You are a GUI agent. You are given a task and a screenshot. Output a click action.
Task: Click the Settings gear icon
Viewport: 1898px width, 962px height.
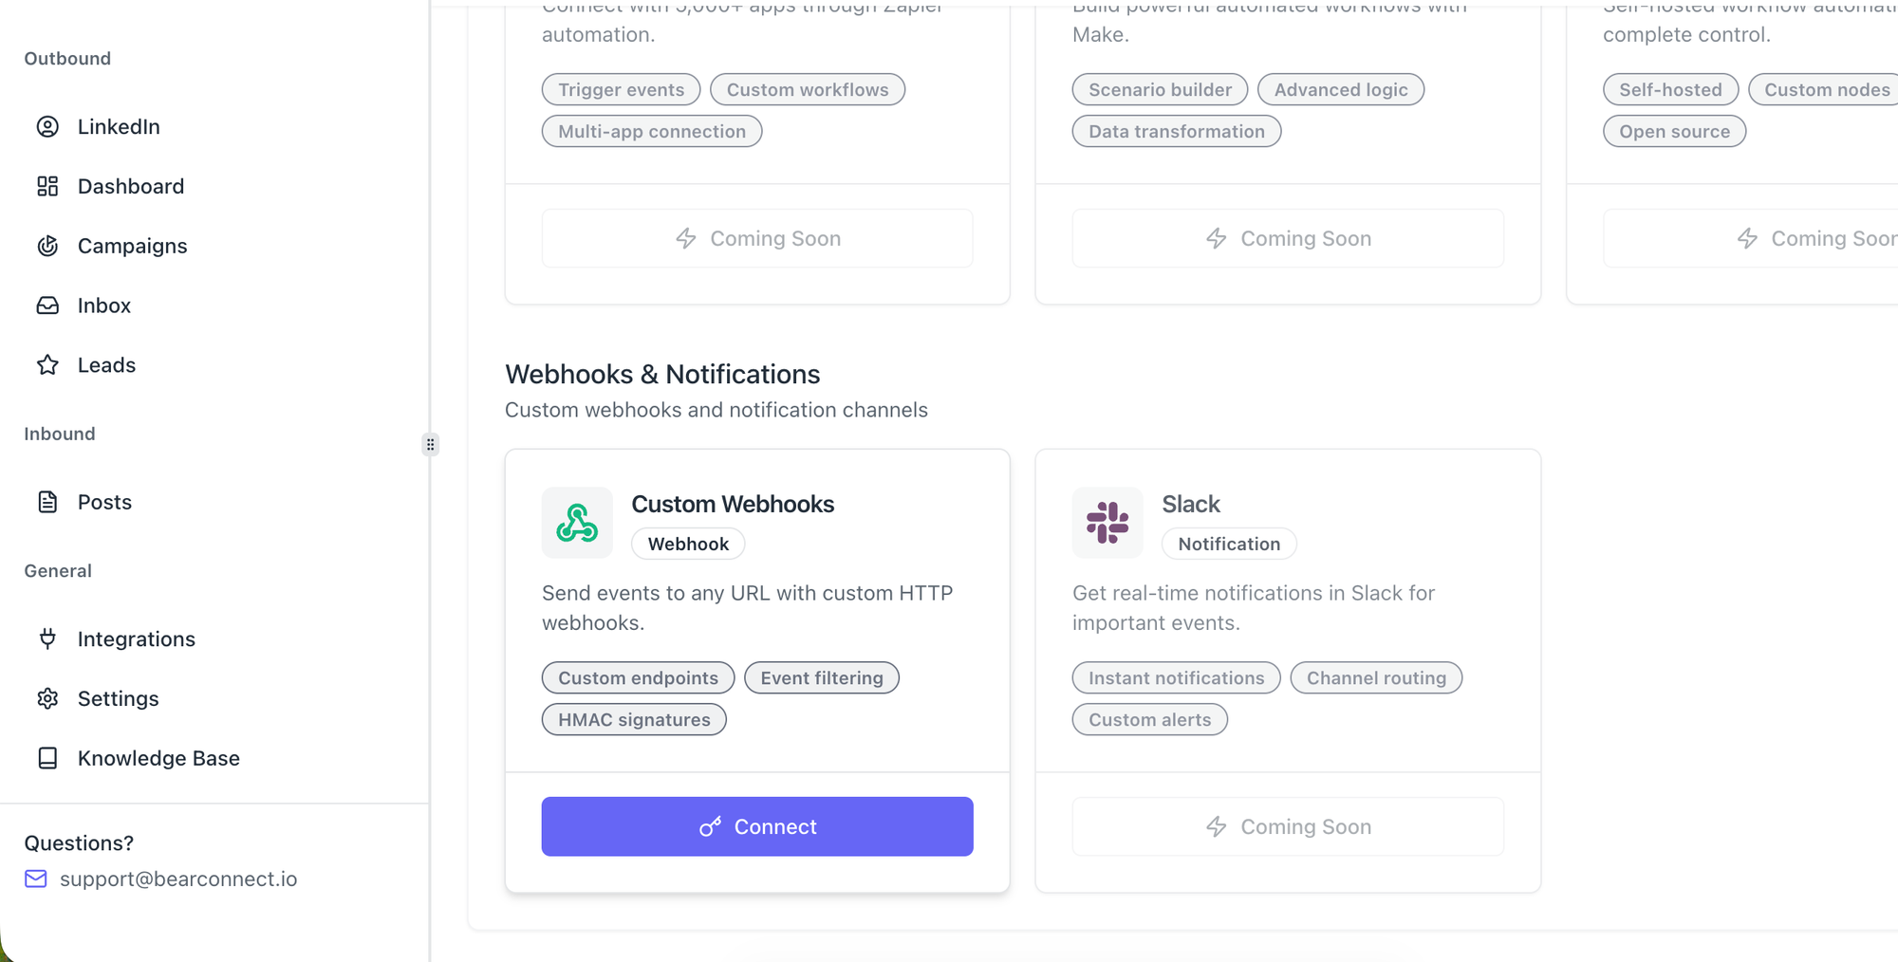pyautogui.click(x=47, y=698)
